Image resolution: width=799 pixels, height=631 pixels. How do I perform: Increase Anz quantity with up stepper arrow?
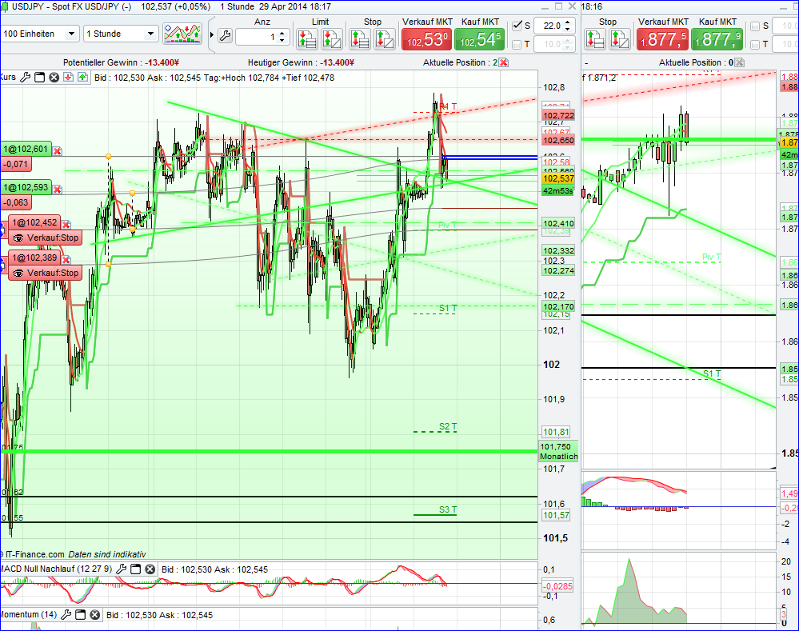click(x=282, y=33)
